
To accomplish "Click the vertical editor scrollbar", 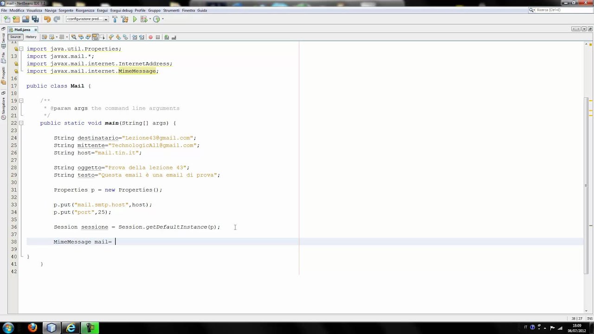I will (587, 186).
